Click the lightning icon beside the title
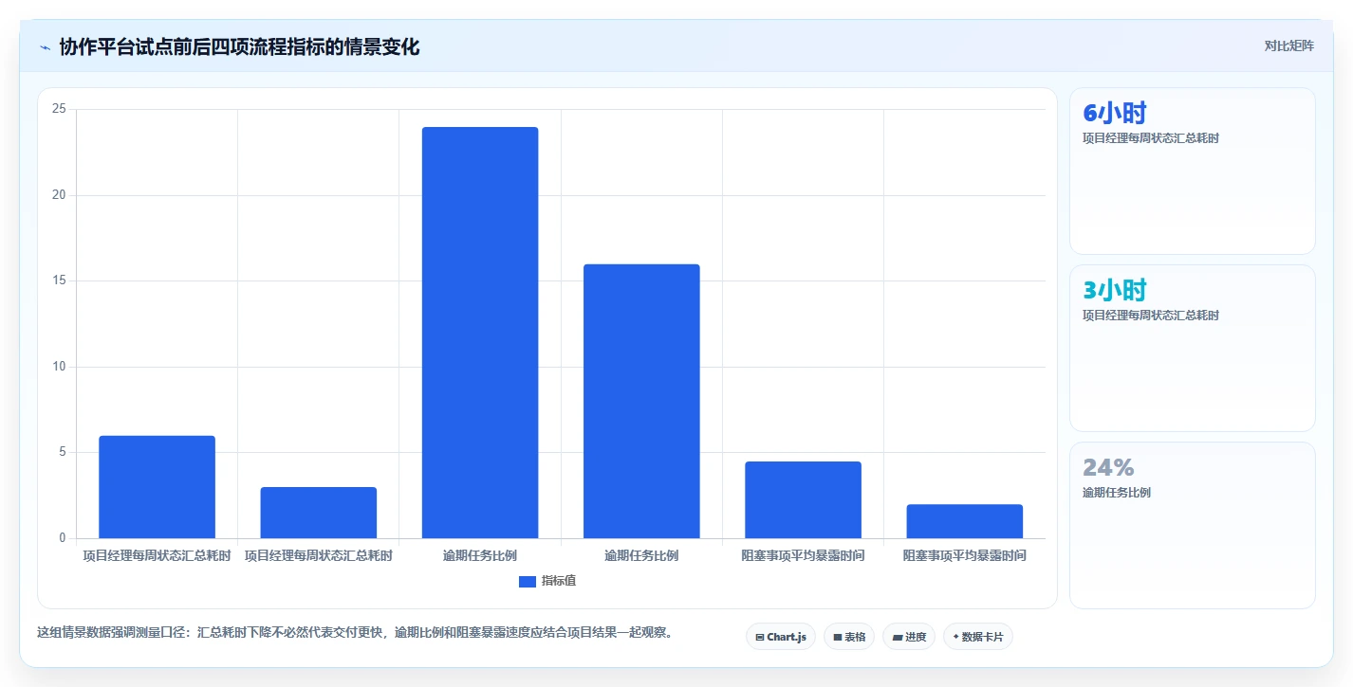This screenshot has height=687, width=1353. (x=45, y=47)
